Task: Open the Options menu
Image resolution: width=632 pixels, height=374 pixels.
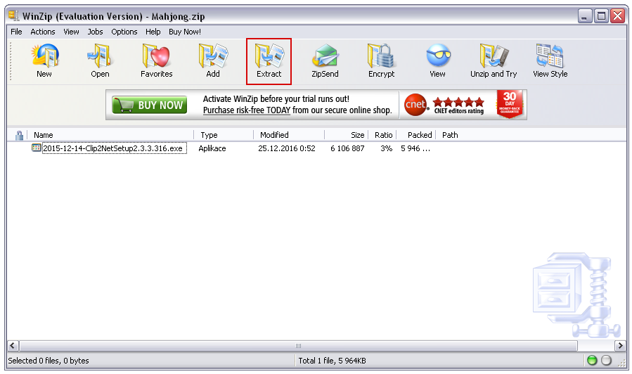Action: click(x=124, y=32)
